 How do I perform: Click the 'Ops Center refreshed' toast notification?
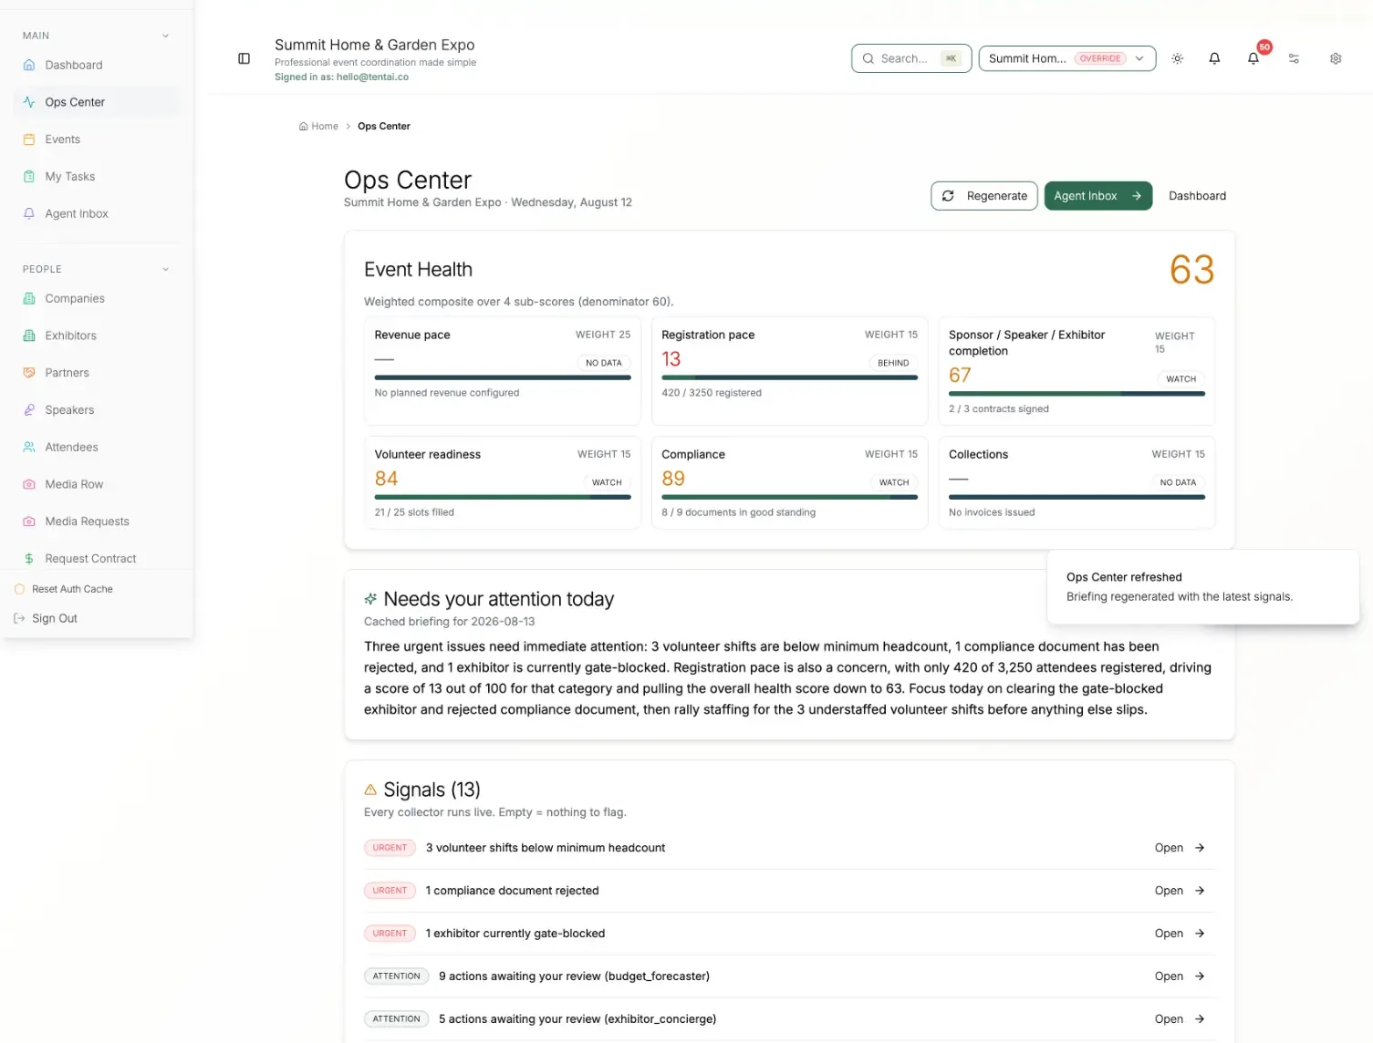tap(1202, 587)
